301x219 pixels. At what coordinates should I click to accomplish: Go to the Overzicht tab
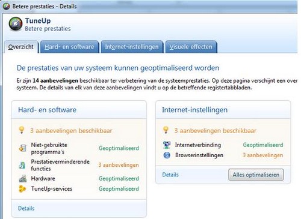point(21,47)
